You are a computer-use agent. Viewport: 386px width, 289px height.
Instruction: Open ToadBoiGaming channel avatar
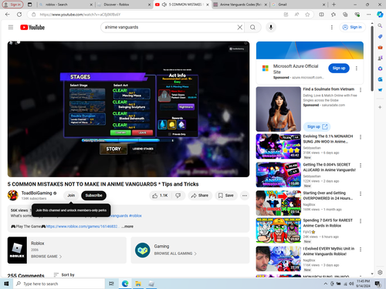[x=12, y=196]
